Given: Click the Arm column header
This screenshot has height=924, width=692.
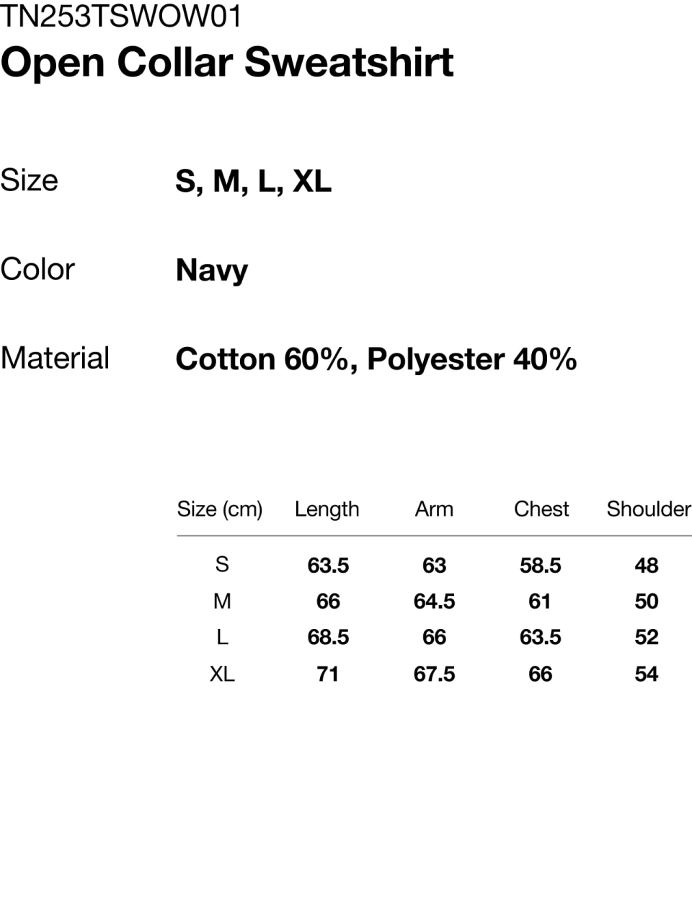Looking at the screenshot, I should [434, 509].
